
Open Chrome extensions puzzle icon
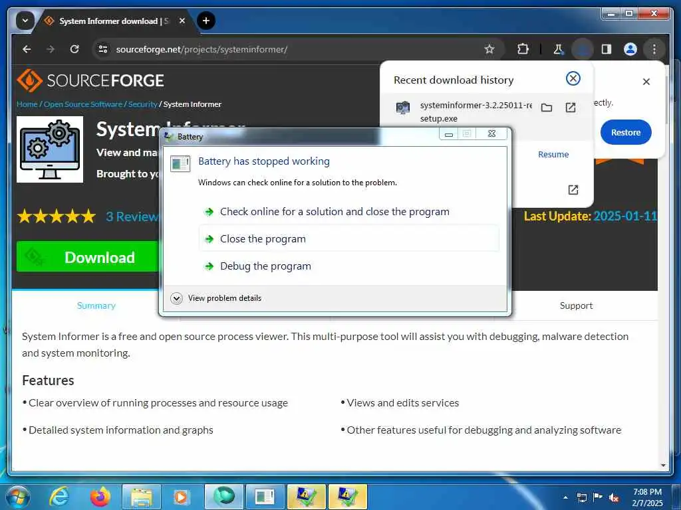(x=523, y=49)
